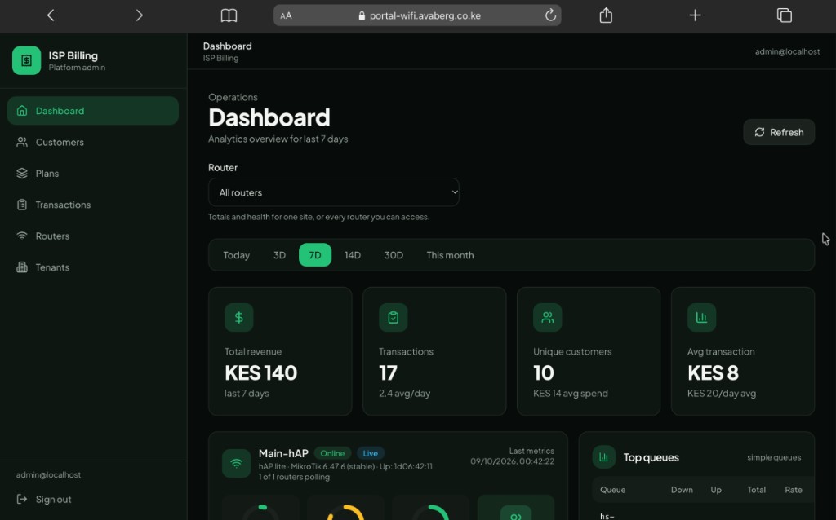Select the 3D range tab
836x520 pixels.
(x=279, y=255)
